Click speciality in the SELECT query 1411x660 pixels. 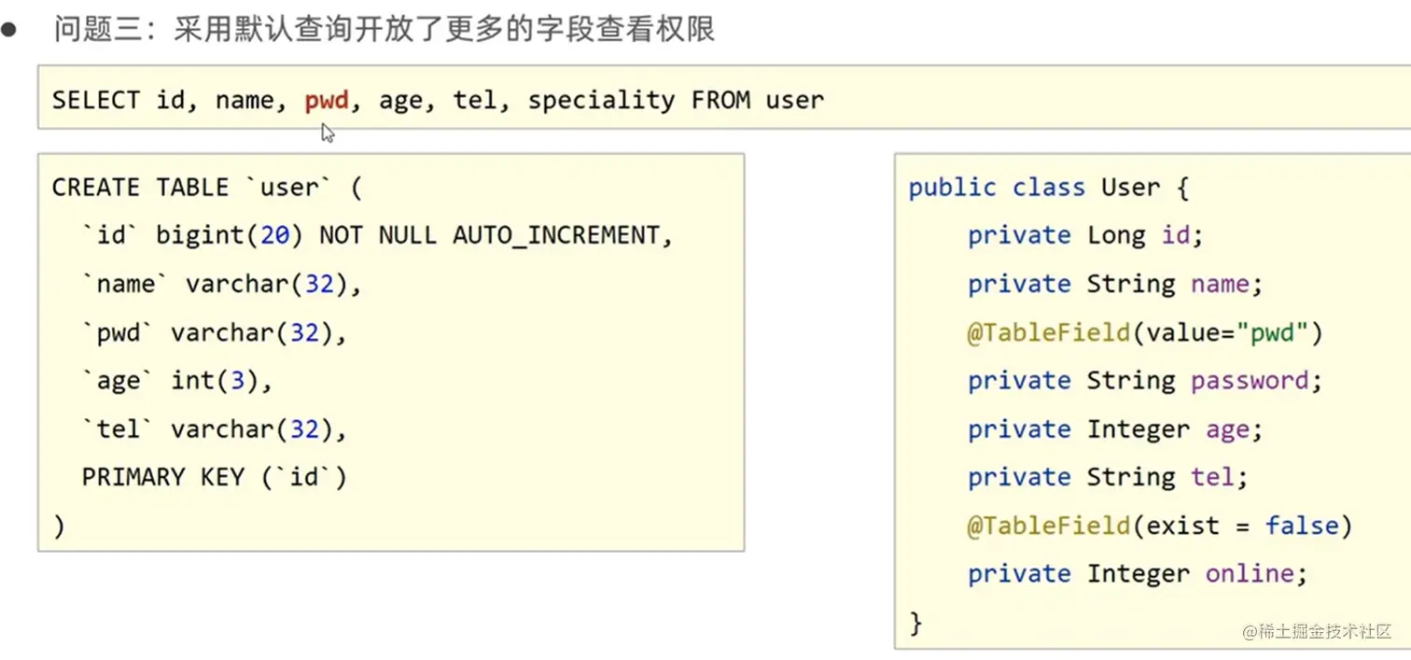coord(601,100)
